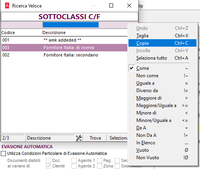Click the red A application icon in title bar
200x169 pixels.
[x=7, y=6]
